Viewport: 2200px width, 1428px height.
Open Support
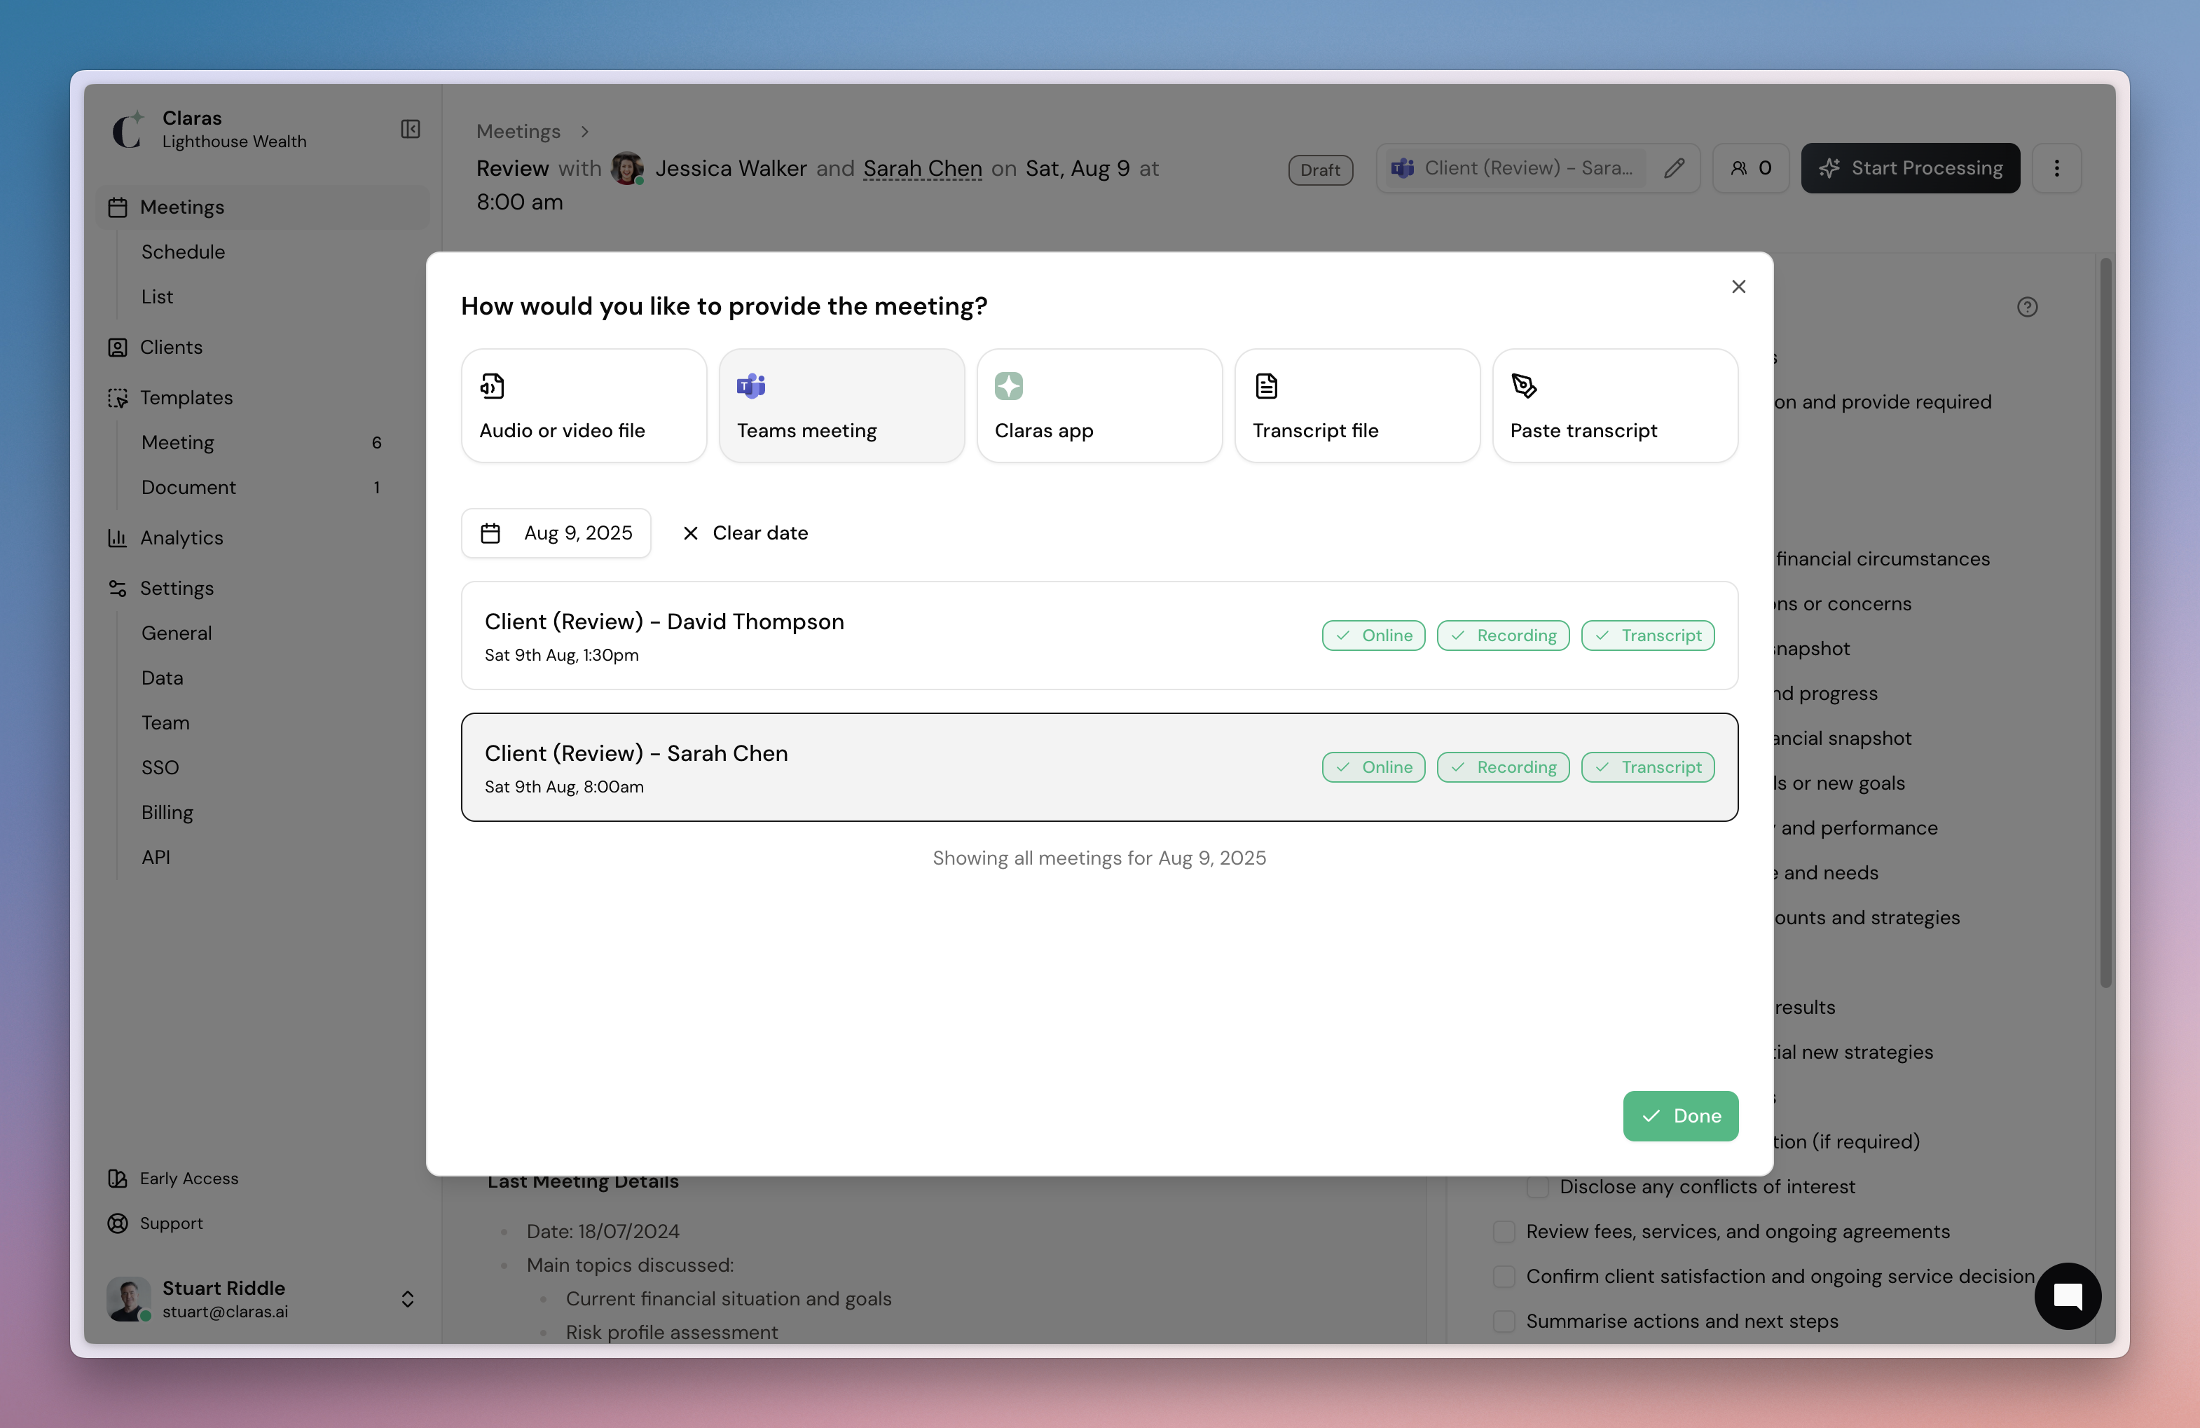pos(156,1223)
